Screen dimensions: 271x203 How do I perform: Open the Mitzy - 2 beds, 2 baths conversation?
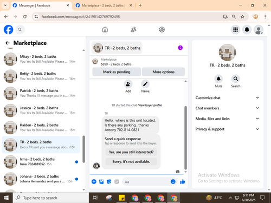[41, 59]
